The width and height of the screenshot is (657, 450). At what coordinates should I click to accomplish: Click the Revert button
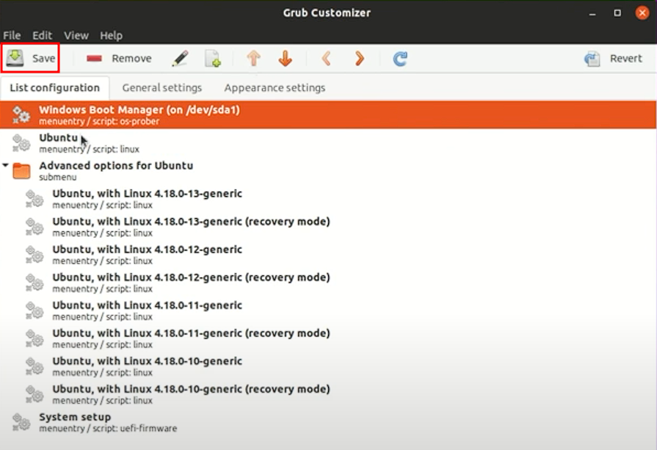[613, 58]
